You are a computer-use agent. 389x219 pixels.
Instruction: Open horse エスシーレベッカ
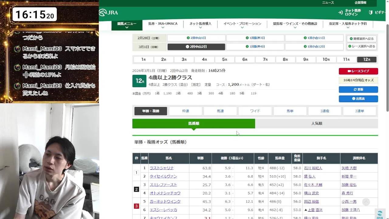tap(163, 210)
